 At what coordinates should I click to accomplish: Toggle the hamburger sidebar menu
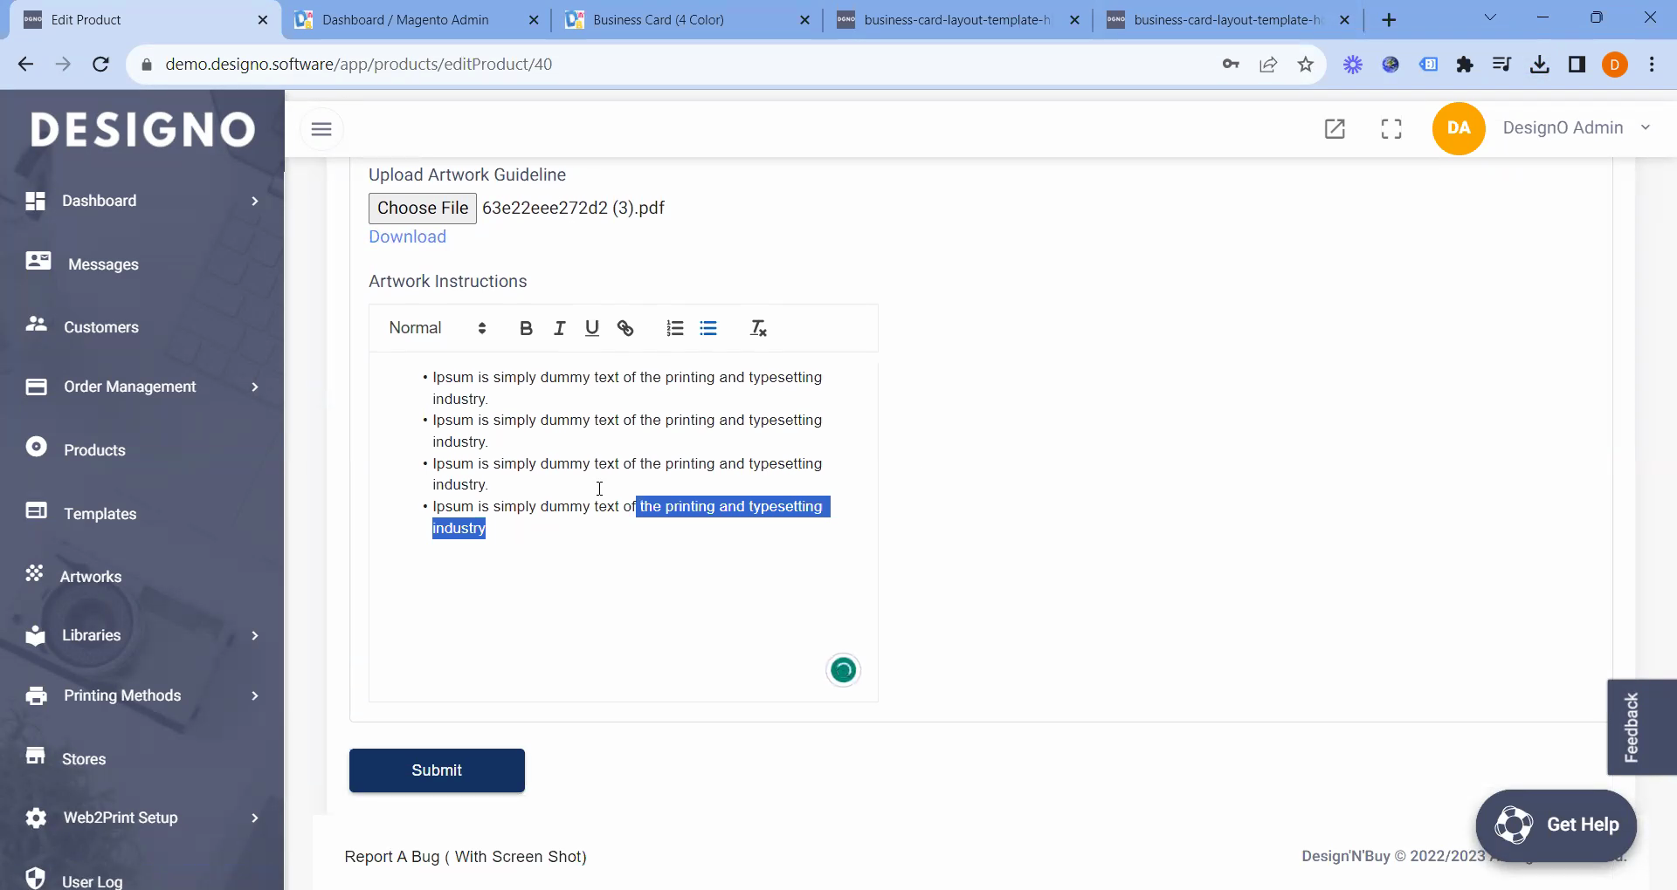(x=321, y=129)
